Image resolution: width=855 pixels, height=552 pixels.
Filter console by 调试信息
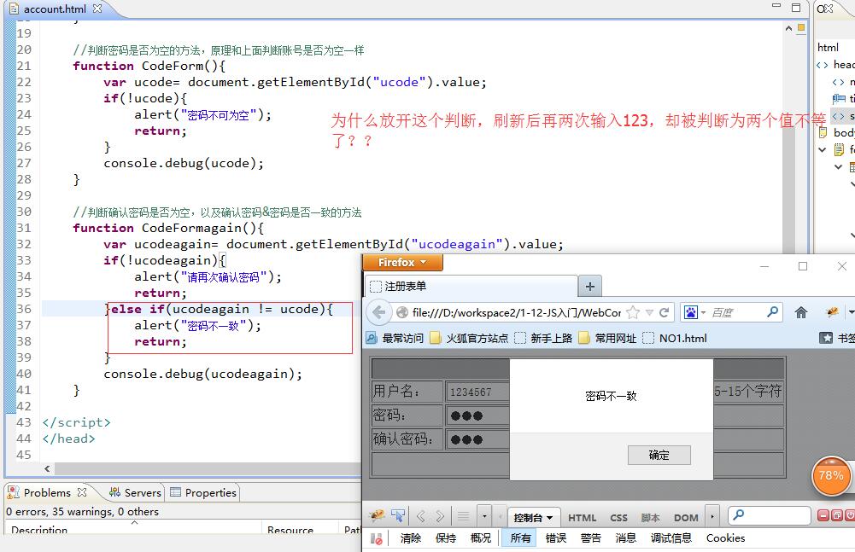point(671,538)
